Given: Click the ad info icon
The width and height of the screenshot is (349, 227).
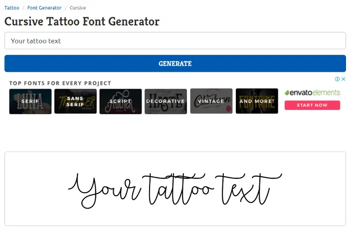Looking at the screenshot, I should (x=337, y=79).
